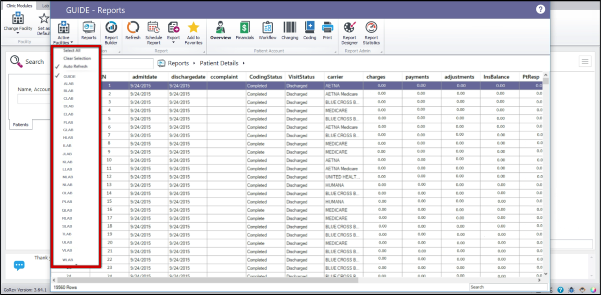Open the Charging barcode view

289,31
